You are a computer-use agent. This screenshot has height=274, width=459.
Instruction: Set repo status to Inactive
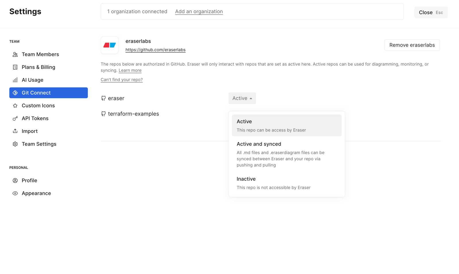(287, 183)
